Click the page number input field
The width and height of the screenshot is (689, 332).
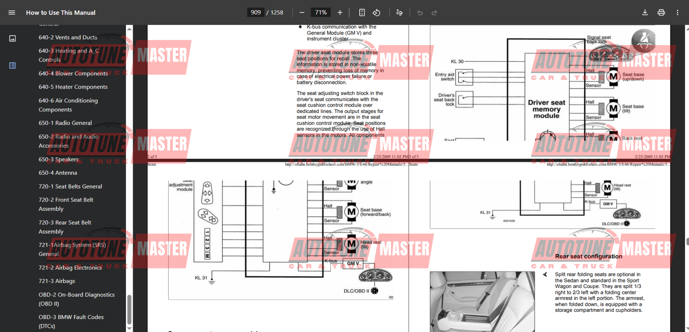[256, 13]
